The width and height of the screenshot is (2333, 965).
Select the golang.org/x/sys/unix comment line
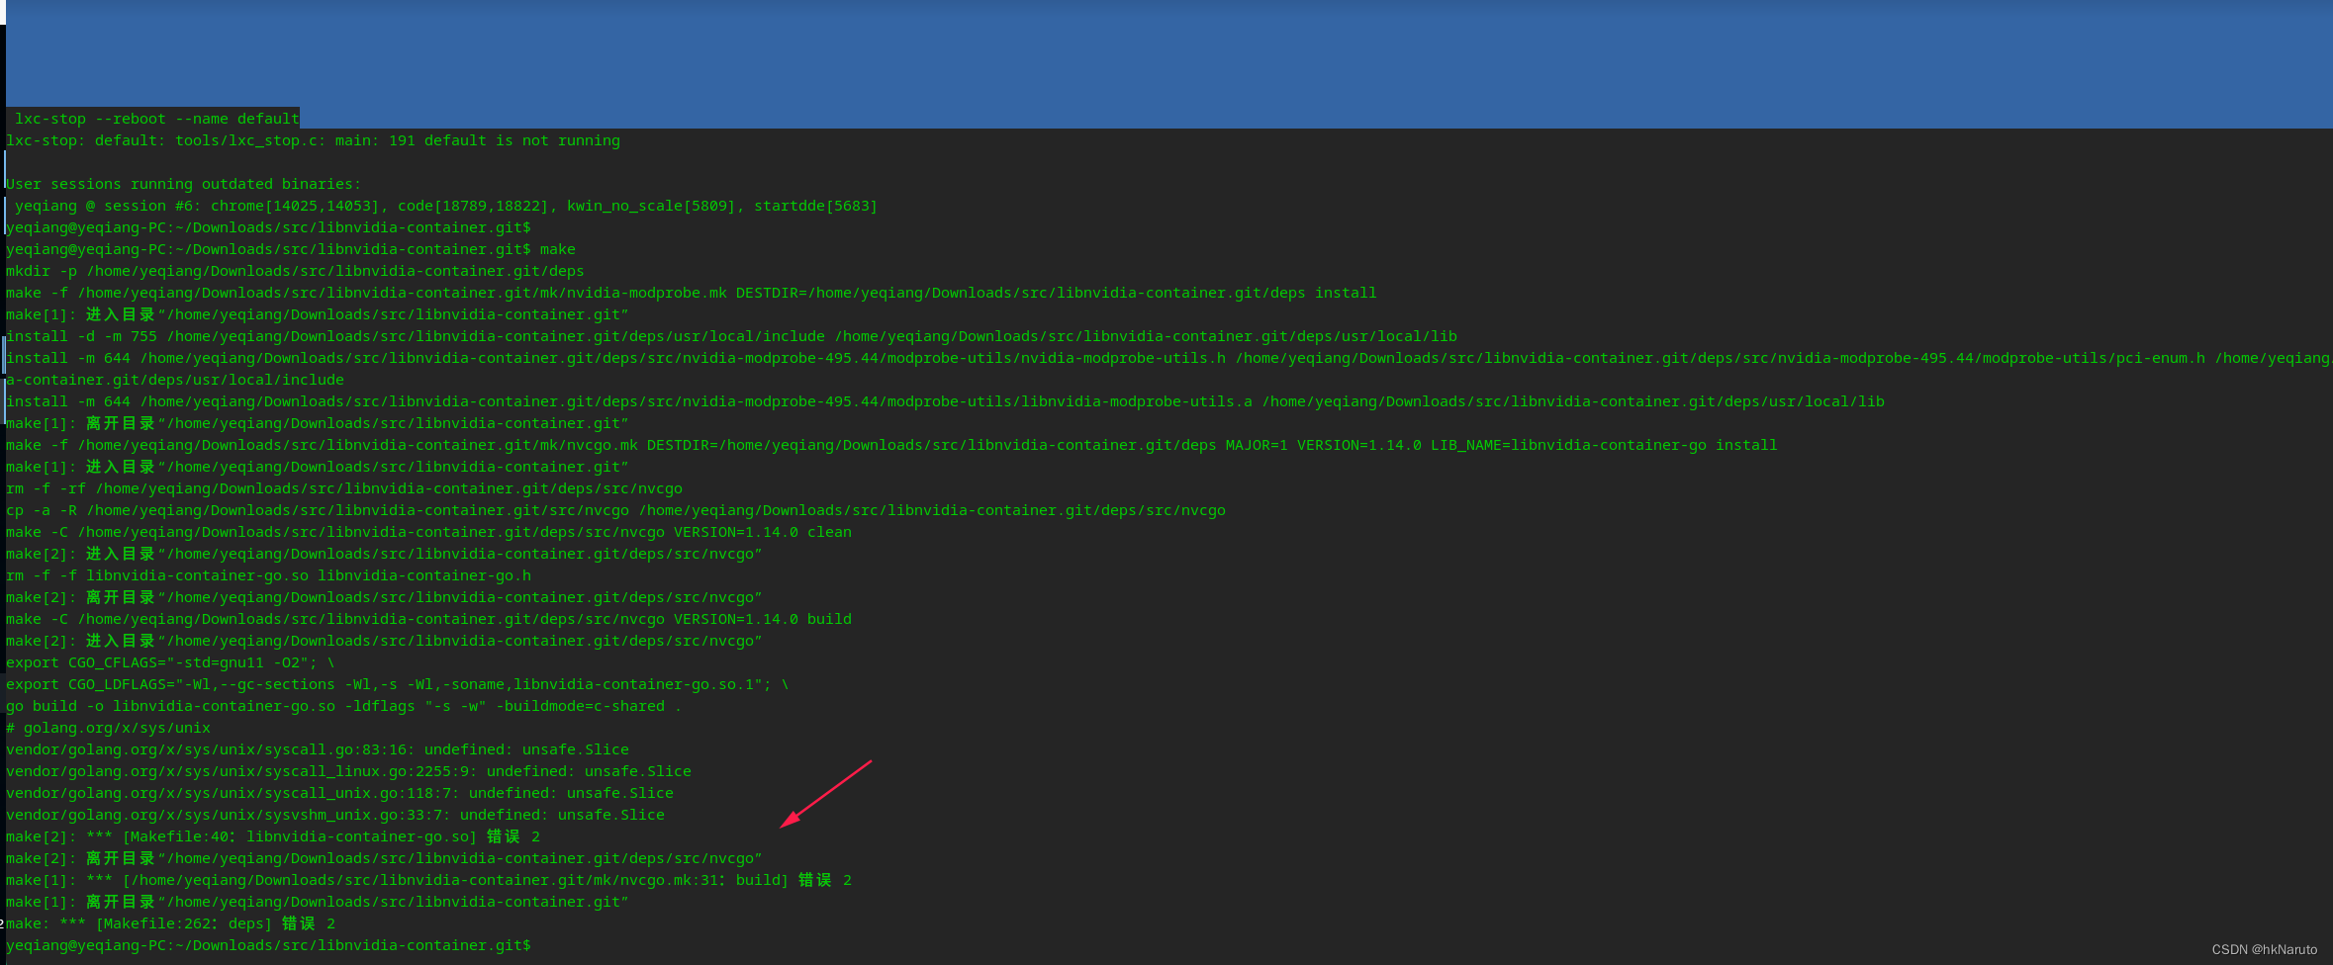click(x=107, y=727)
